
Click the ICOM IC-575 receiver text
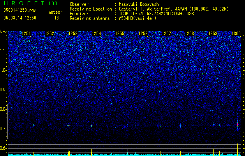coord(156,14)
